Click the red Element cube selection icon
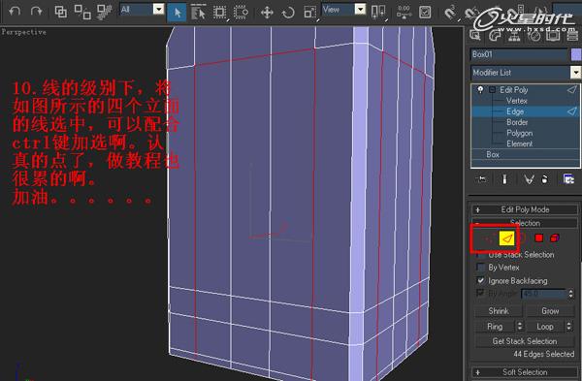This screenshot has width=582, height=381. 555,238
